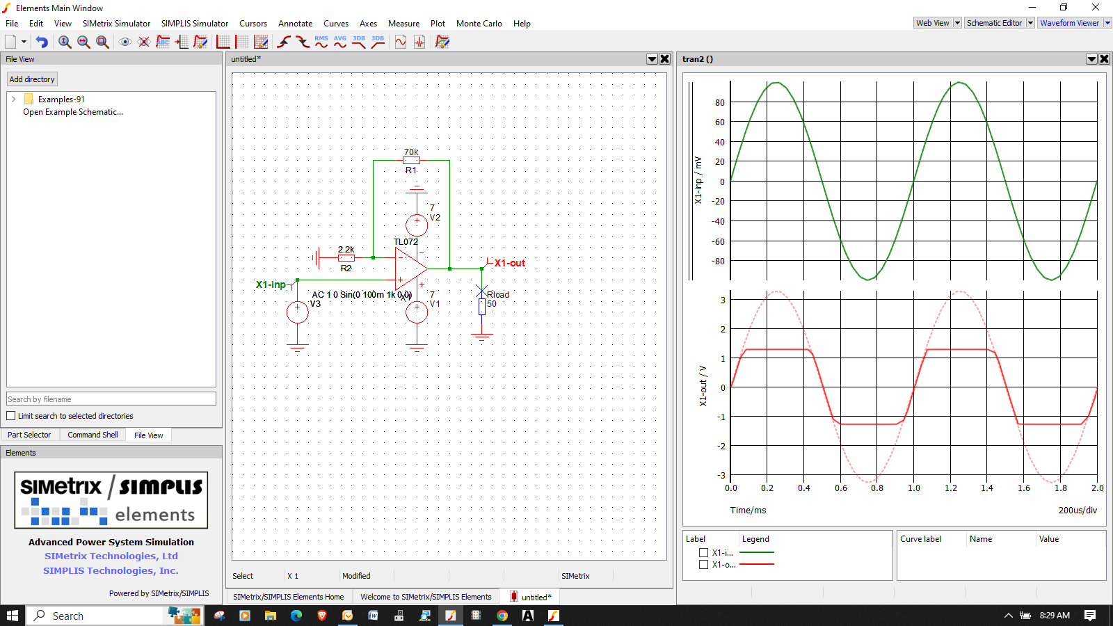Viewport: 1113px width, 626px height.
Task: Open the File menu
Action: click(x=12, y=24)
